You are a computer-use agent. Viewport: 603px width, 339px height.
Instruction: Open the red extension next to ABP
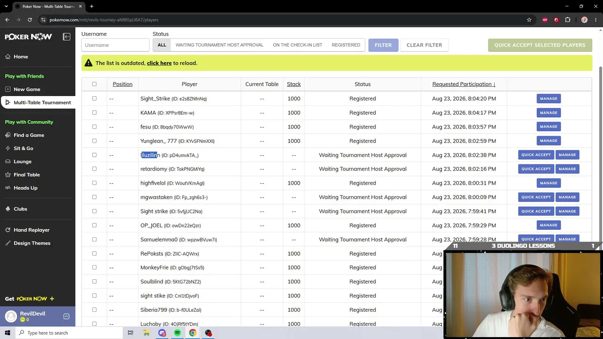click(556, 20)
